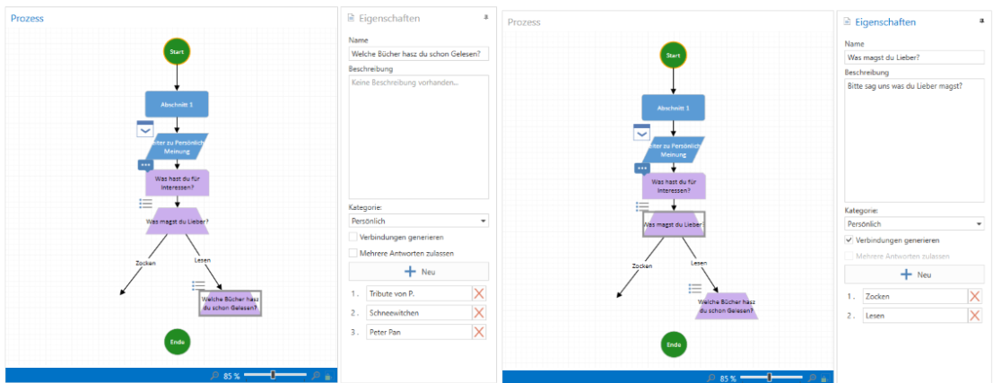Screen dimensions: 993x383
Task: Click zoom-out magnifier in right Prozess status bar
Action: click(x=711, y=378)
